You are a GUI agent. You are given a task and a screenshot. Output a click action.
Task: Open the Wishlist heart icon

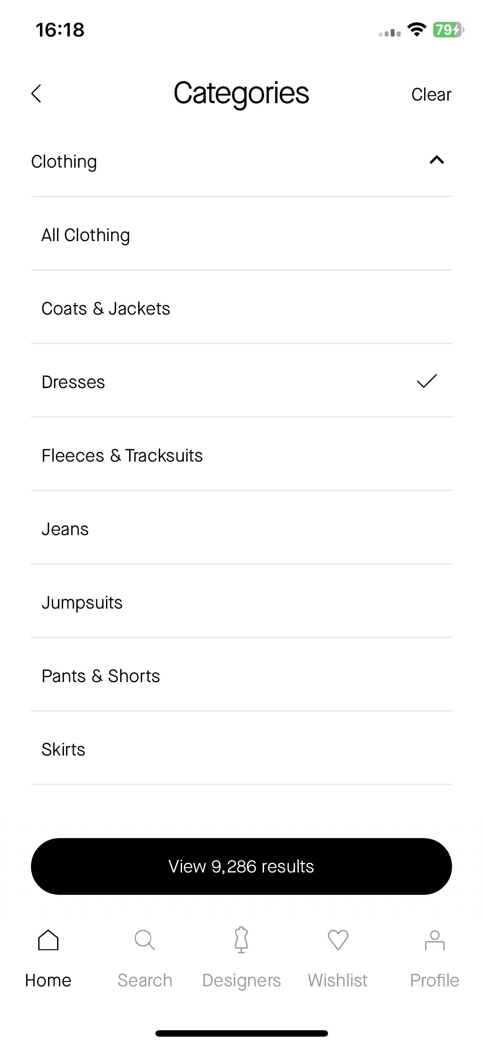[x=338, y=940]
